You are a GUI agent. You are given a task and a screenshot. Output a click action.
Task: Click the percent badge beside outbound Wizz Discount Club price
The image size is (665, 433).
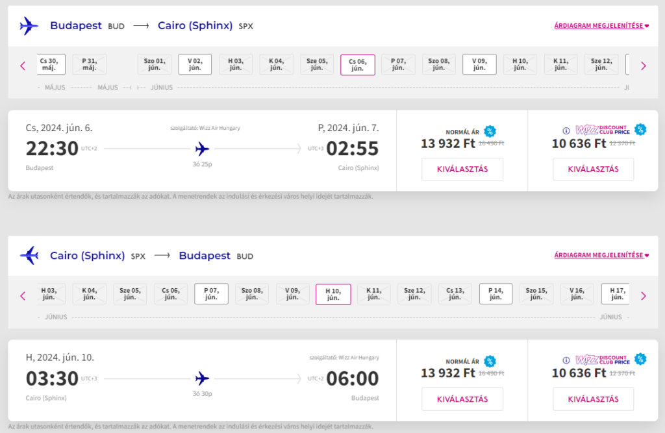tap(640, 129)
